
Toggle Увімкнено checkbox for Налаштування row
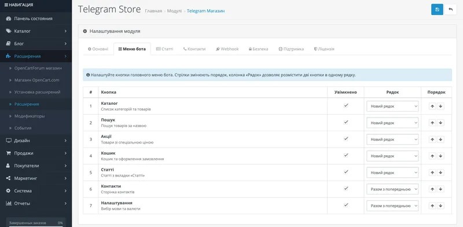[346, 204]
